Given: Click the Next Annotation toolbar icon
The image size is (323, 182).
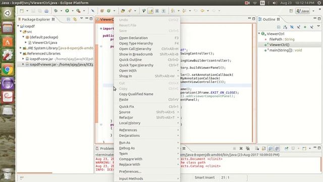Looking at the screenshot, I should point(173,11).
